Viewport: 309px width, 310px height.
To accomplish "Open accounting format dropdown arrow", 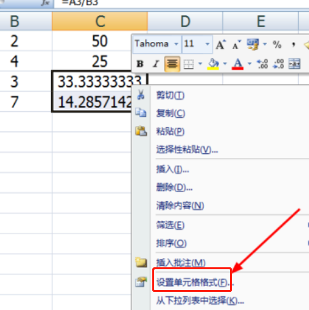I will point(264,44).
